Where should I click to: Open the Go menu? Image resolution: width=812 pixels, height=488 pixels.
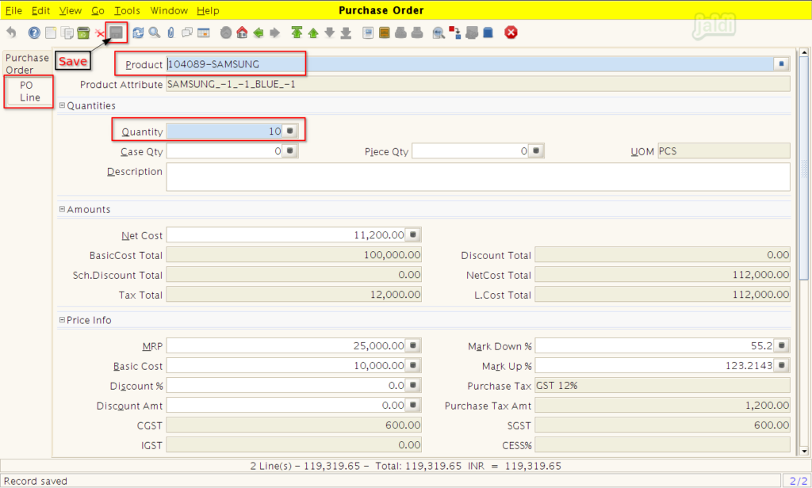coord(98,10)
